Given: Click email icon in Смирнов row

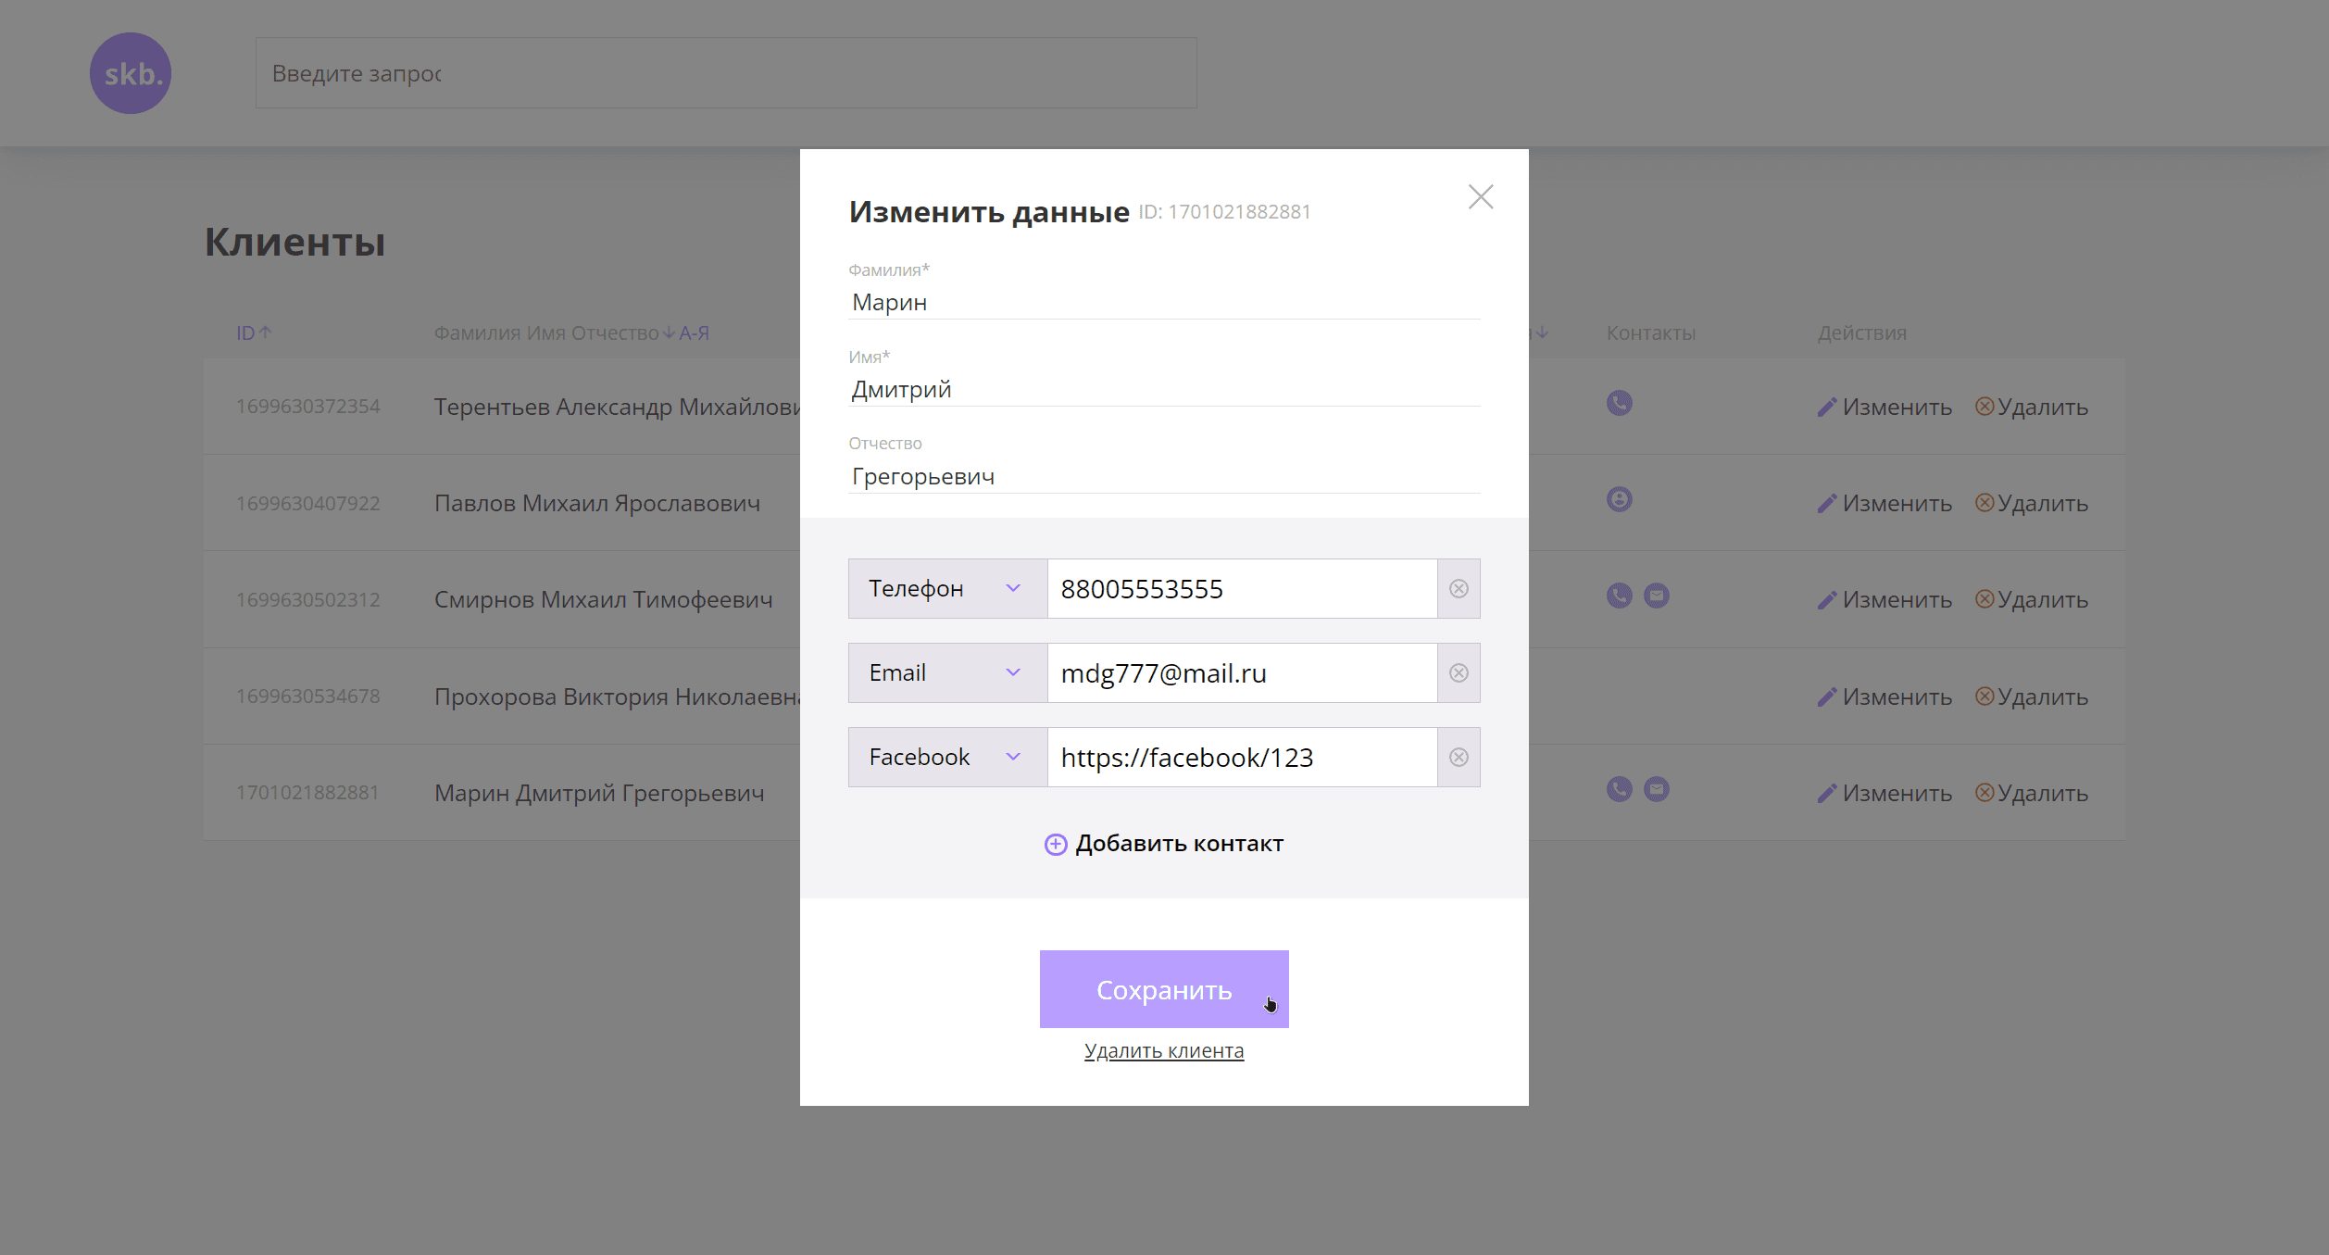Looking at the screenshot, I should (1656, 596).
